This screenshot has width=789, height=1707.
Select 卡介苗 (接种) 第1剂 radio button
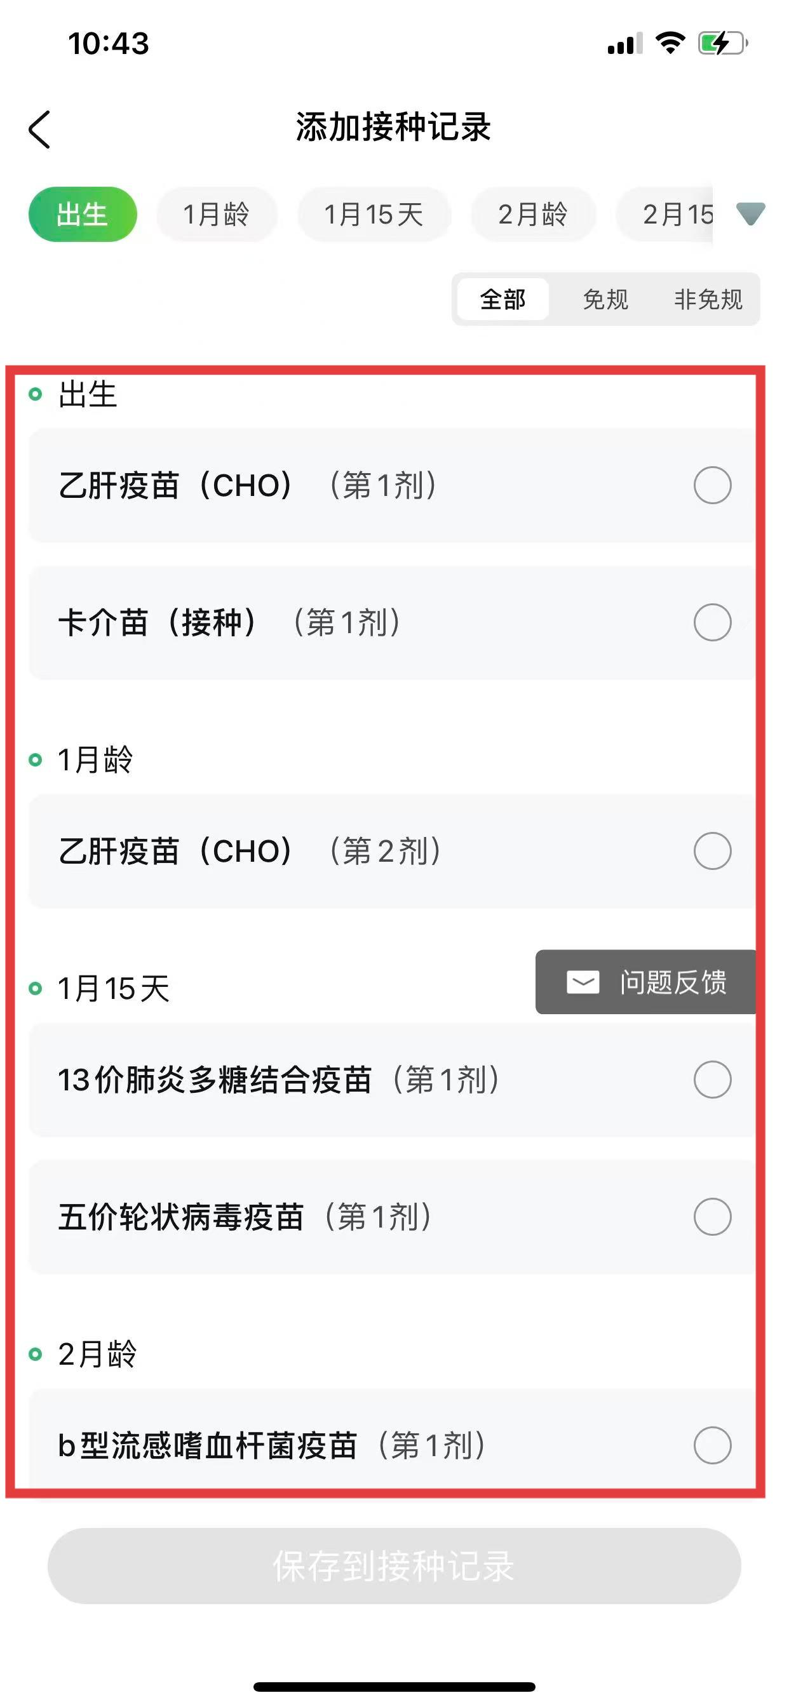712,622
